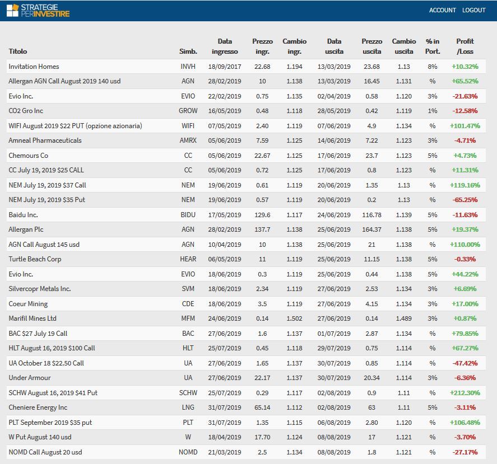
Task: Click the INVH symbol cell
Action: (x=188, y=67)
